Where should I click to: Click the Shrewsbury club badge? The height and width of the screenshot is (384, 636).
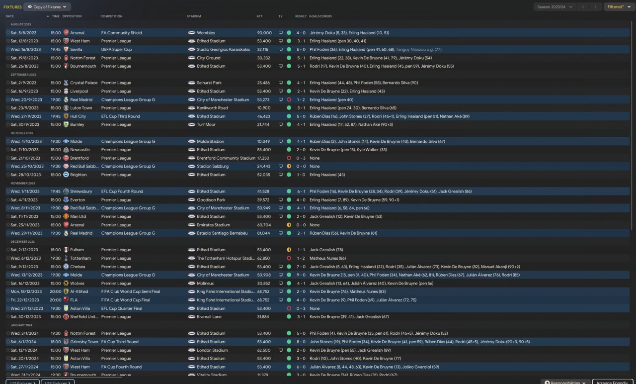(x=66, y=192)
